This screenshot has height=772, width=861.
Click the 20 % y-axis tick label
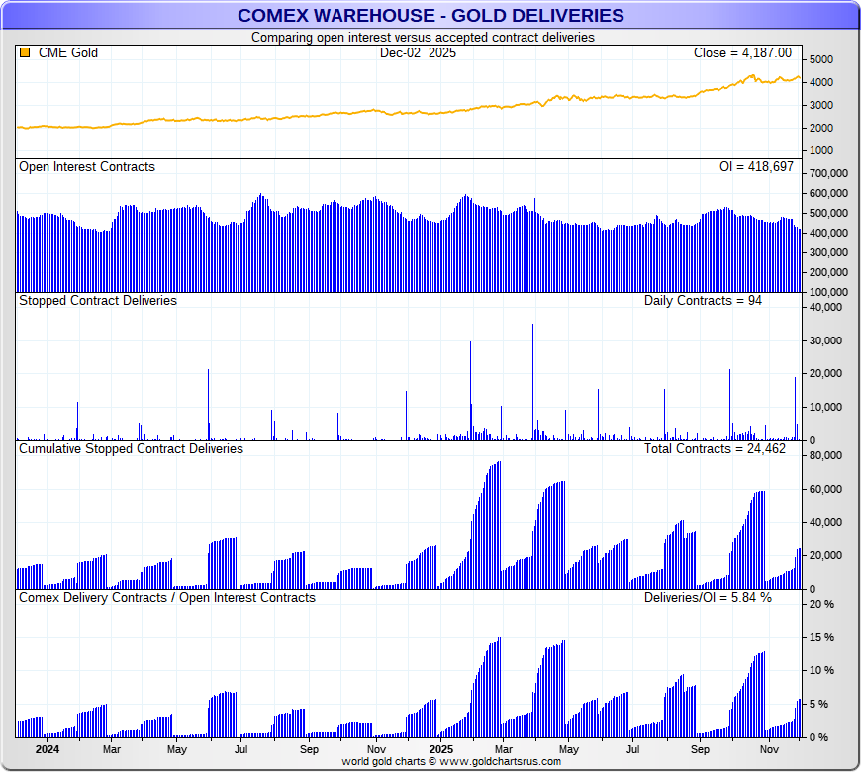822,604
